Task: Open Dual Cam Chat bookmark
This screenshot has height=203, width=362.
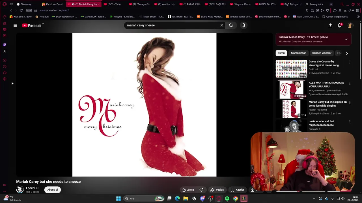Action: pyautogui.click(x=306, y=17)
